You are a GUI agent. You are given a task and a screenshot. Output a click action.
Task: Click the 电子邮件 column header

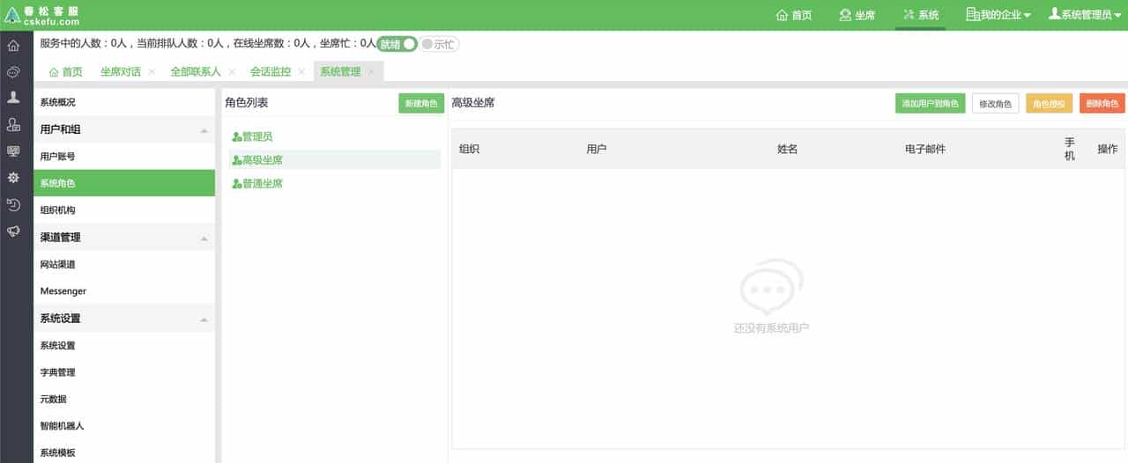click(x=925, y=150)
